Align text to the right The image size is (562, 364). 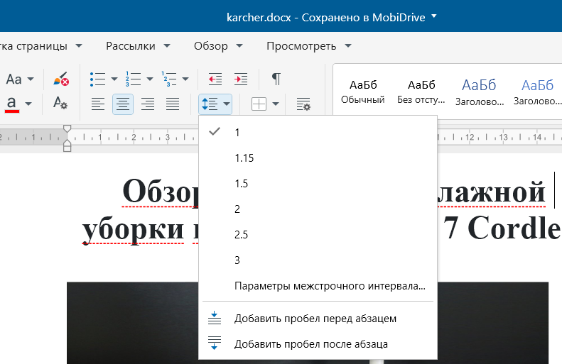coord(148,104)
